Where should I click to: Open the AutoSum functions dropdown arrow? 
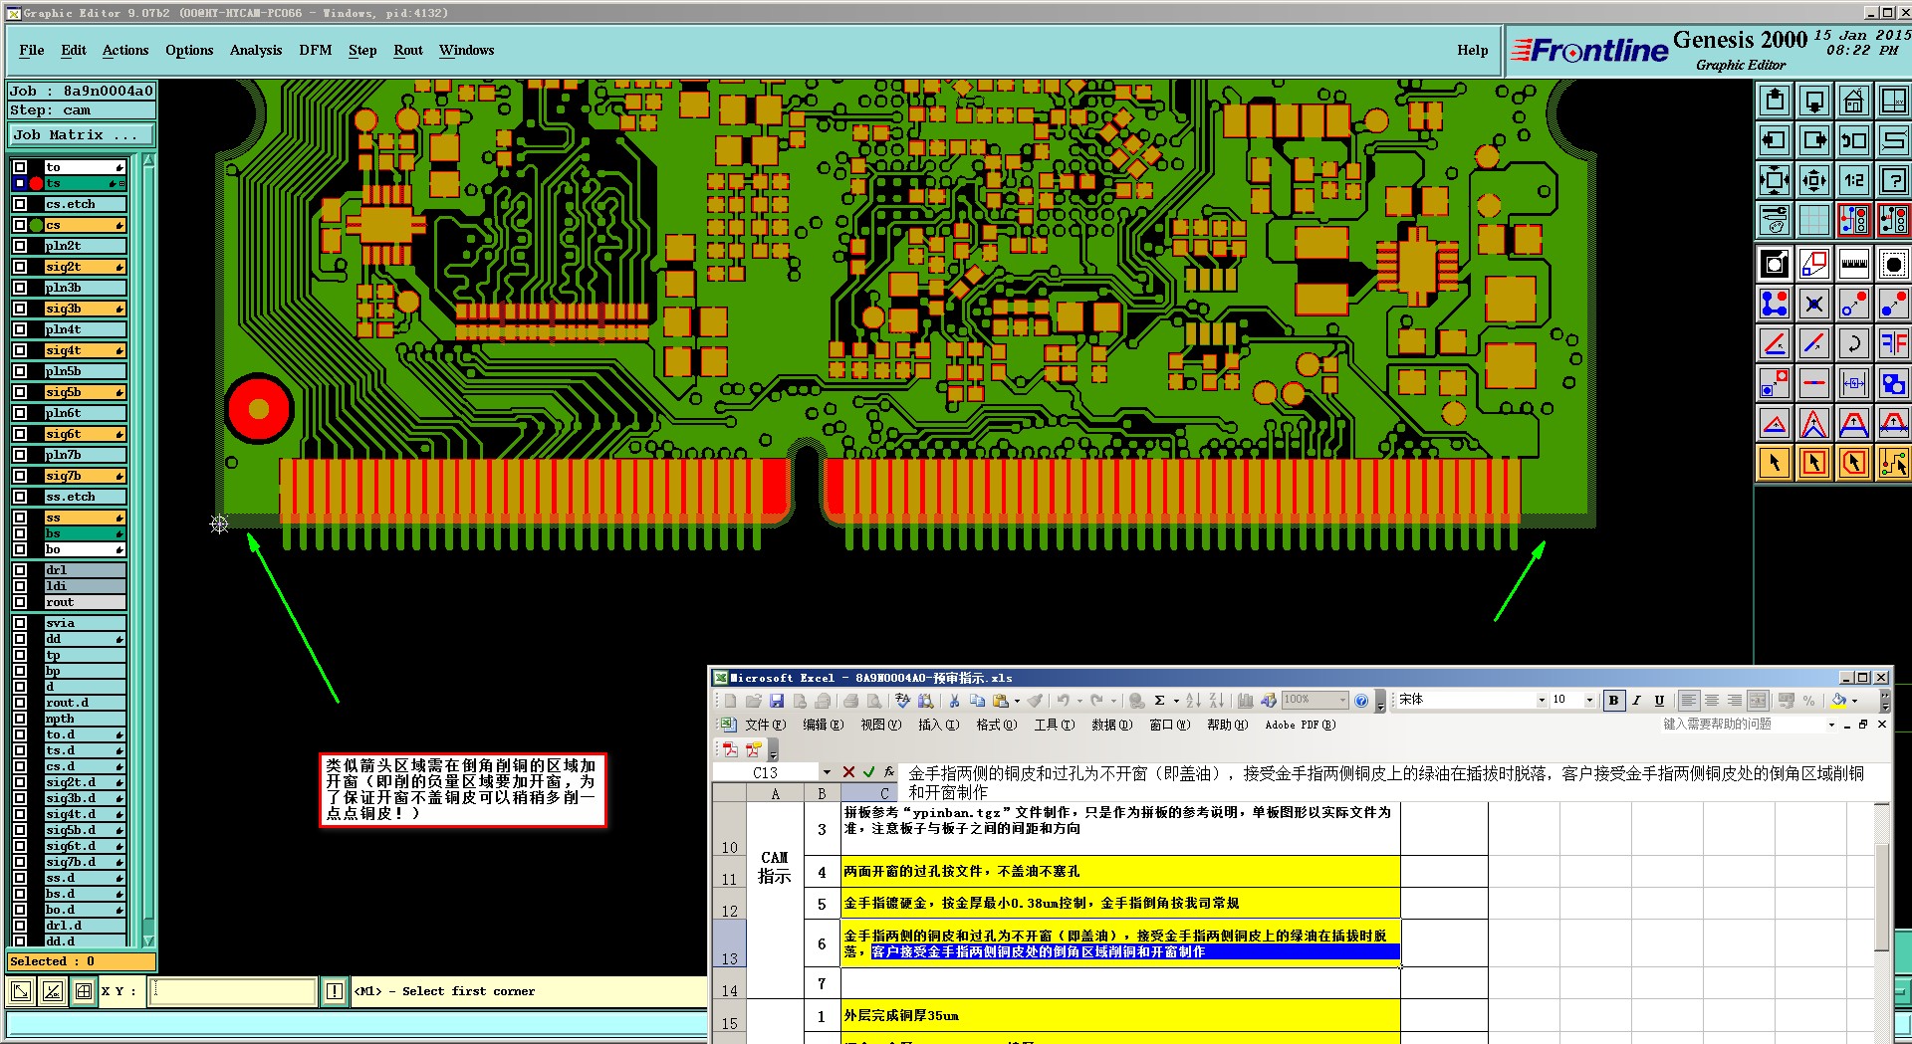(1176, 701)
